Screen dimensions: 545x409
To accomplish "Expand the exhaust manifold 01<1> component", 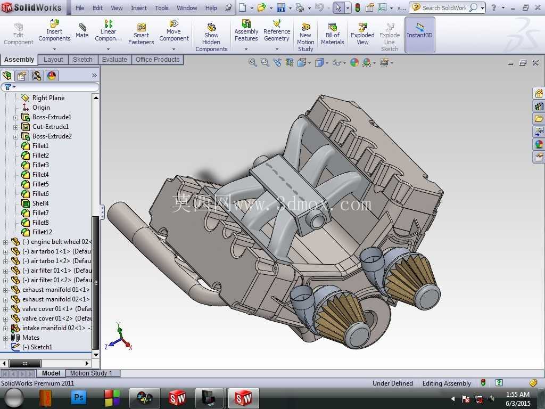I will coord(5,290).
